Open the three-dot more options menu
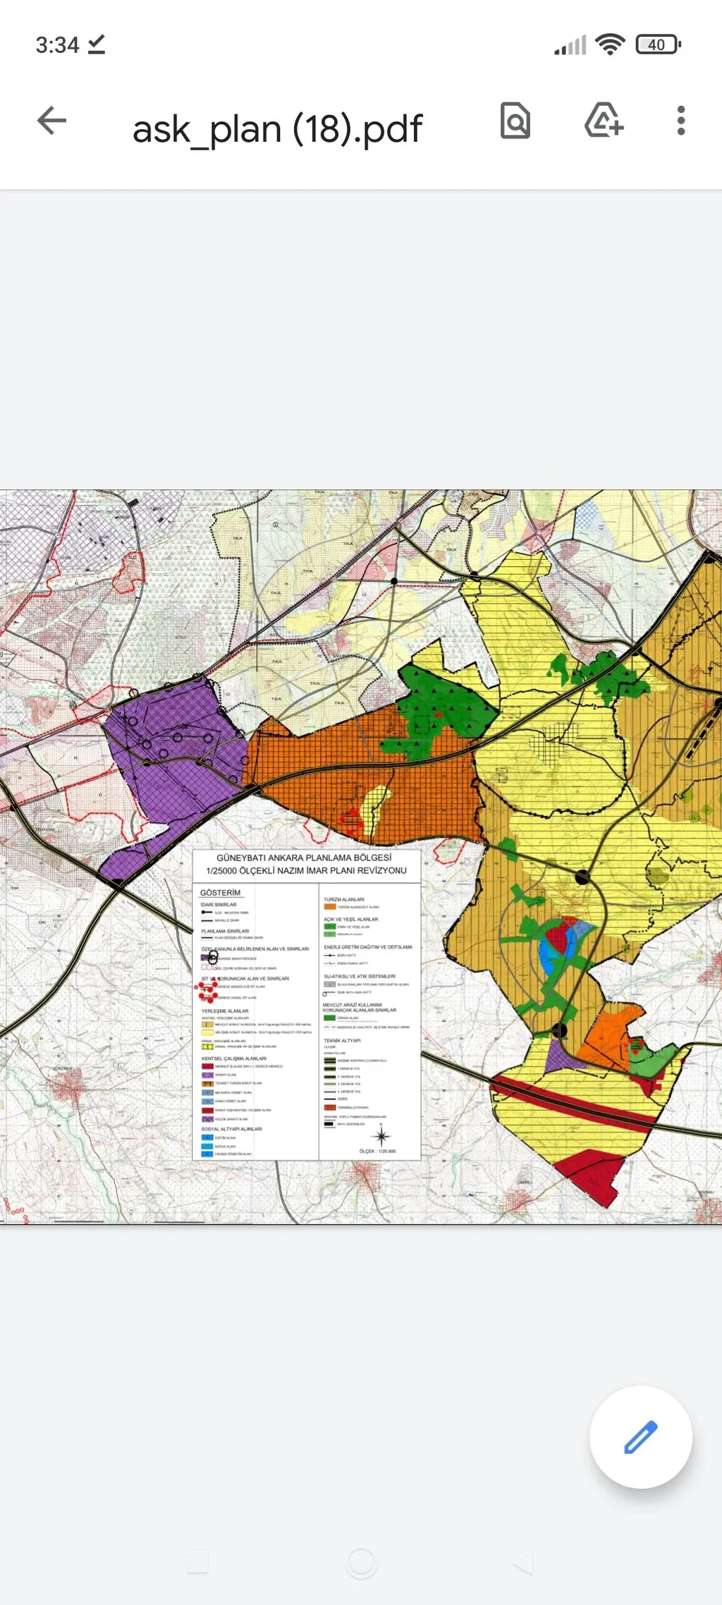 coord(680,121)
